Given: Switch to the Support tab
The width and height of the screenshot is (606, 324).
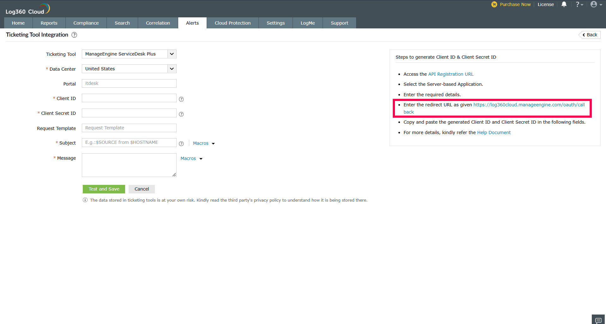Looking at the screenshot, I should pyautogui.click(x=339, y=23).
